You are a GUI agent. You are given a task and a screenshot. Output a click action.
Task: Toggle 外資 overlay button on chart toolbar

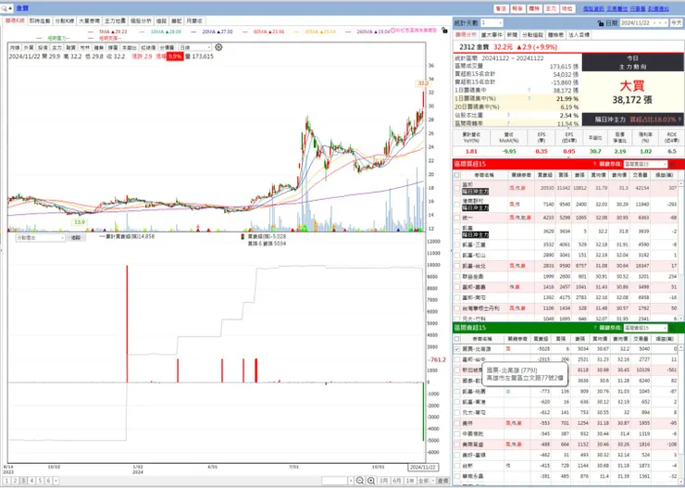coord(29,47)
